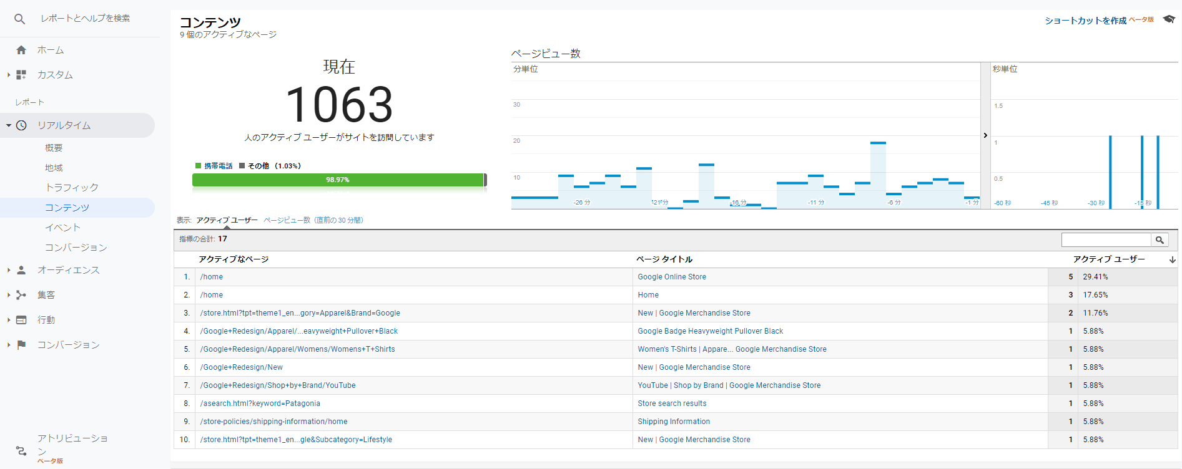Click the コンバージョン flag icon
Viewport: 1182px width, 469px height.
tap(21, 345)
